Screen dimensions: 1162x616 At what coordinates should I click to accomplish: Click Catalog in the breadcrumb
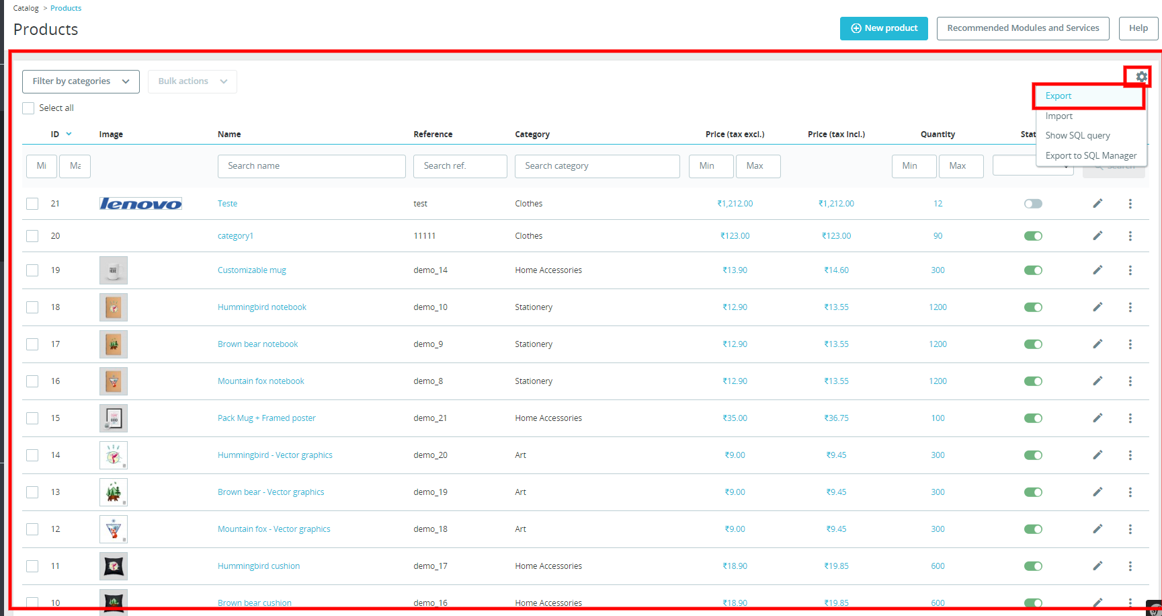click(26, 8)
